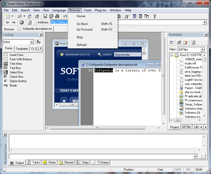The height and width of the screenshot is (174, 211).
Task: Switch to the Templates tab in Lookup
Action: coord(22,49)
